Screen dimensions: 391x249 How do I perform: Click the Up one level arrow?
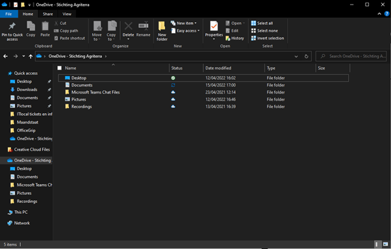tap(31, 57)
